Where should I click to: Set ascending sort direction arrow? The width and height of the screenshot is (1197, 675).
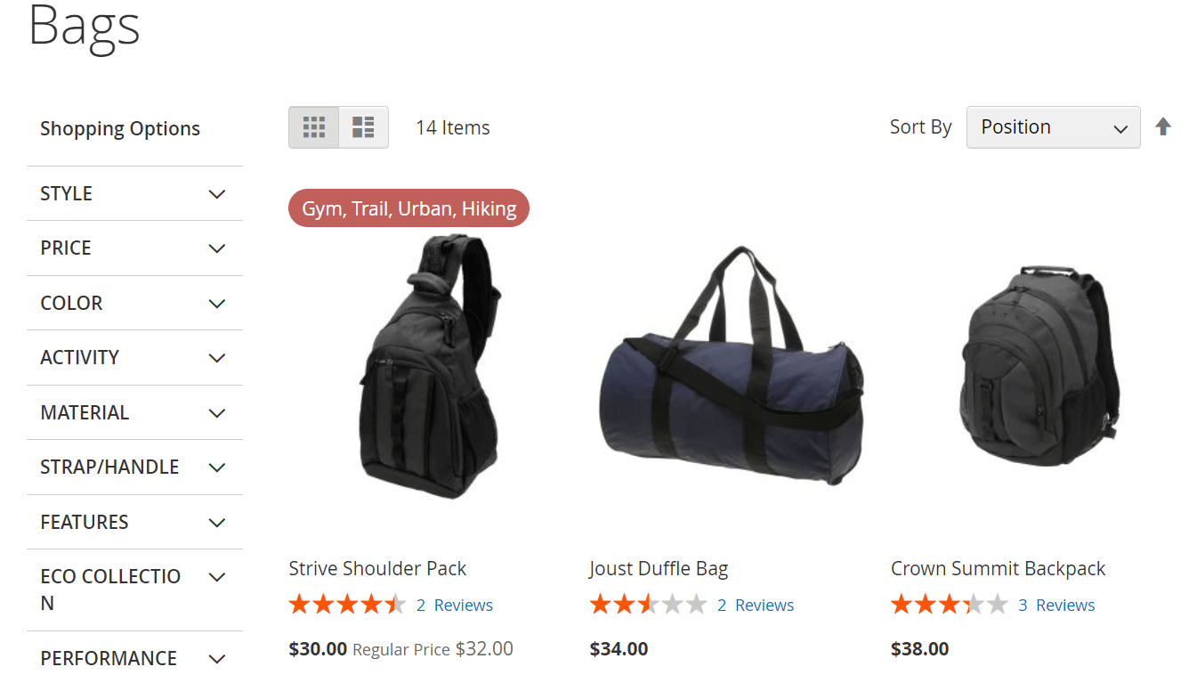[x=1163, y=126]
